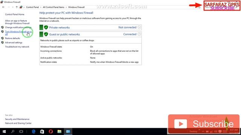The image size is (241, 135).
Task: Click shield icon beside Turn Windows Firewall
Action: click(2, 31)
